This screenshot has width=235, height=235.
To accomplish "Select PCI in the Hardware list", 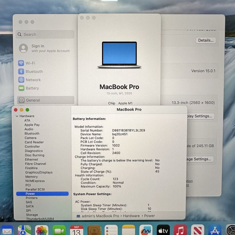I will point(28,185).
